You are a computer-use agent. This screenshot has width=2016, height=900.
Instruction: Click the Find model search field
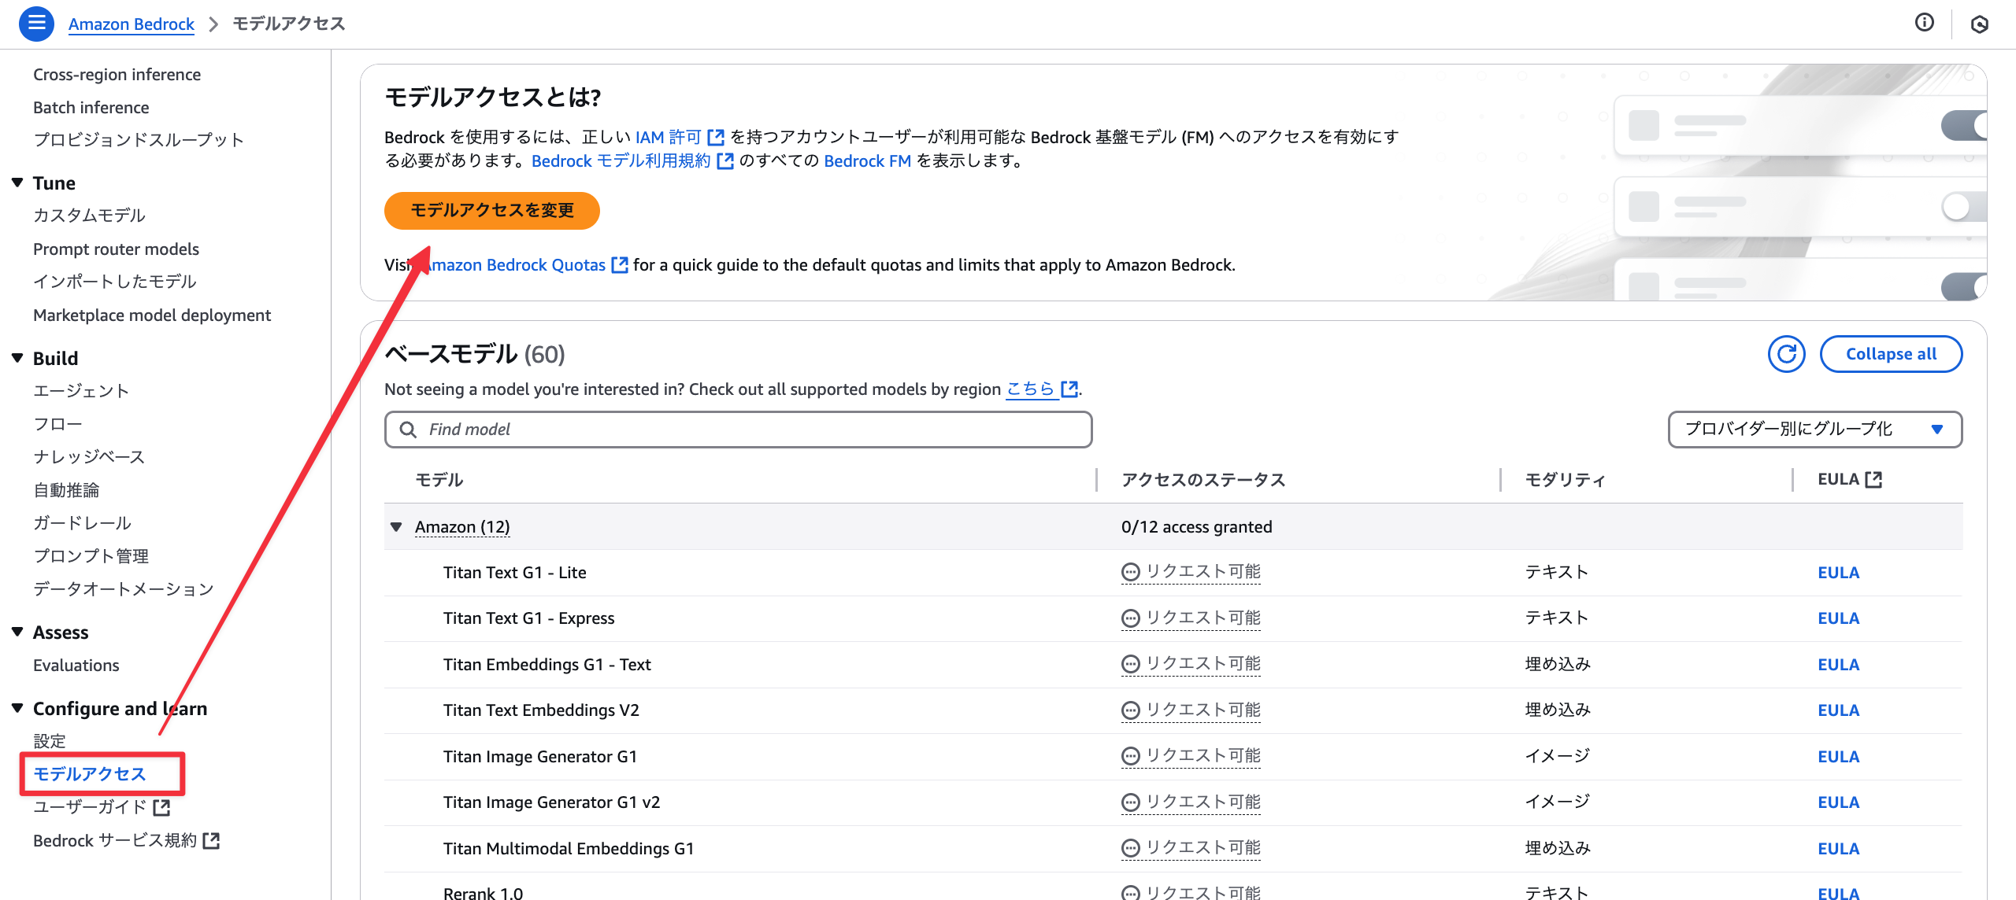[738, 430]
